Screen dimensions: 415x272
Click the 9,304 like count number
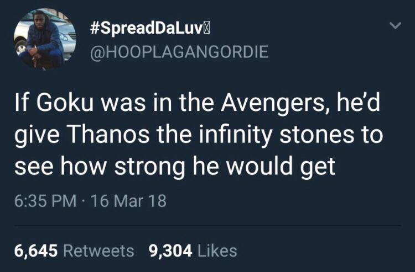pyautogui.click(x=171, y=250)
